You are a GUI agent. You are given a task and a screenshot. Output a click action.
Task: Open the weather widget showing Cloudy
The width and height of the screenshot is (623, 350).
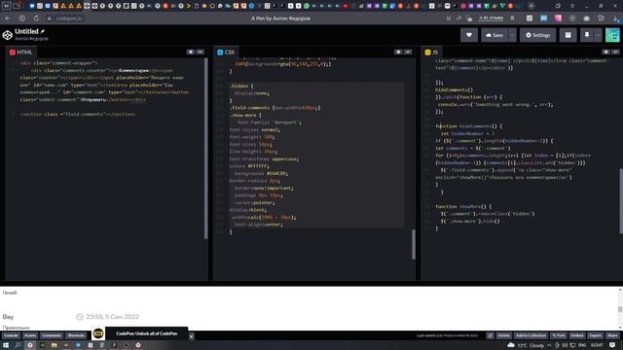(x=526, y=345)
